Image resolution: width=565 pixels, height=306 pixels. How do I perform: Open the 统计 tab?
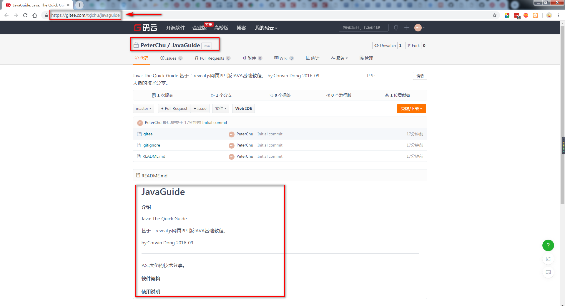click(x=313, y=58)
